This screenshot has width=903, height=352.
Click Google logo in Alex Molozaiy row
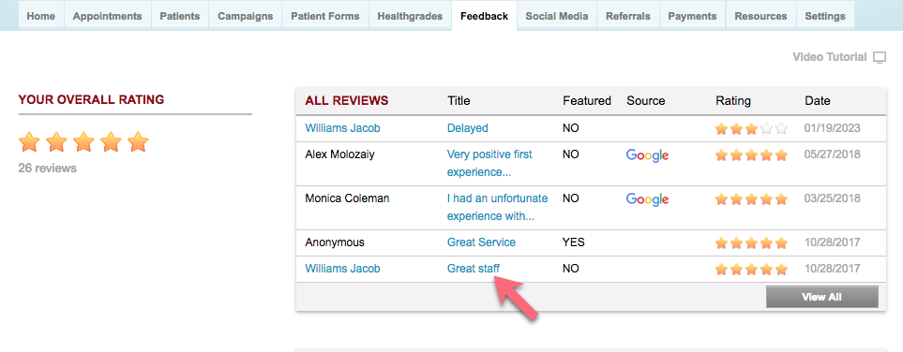[647, 155]
